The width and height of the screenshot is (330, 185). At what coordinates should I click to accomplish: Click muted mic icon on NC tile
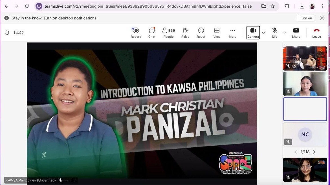[x=288, y=142]
